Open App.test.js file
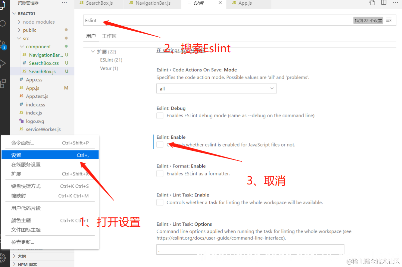This screenshot has width=402, height=267. 37,96
